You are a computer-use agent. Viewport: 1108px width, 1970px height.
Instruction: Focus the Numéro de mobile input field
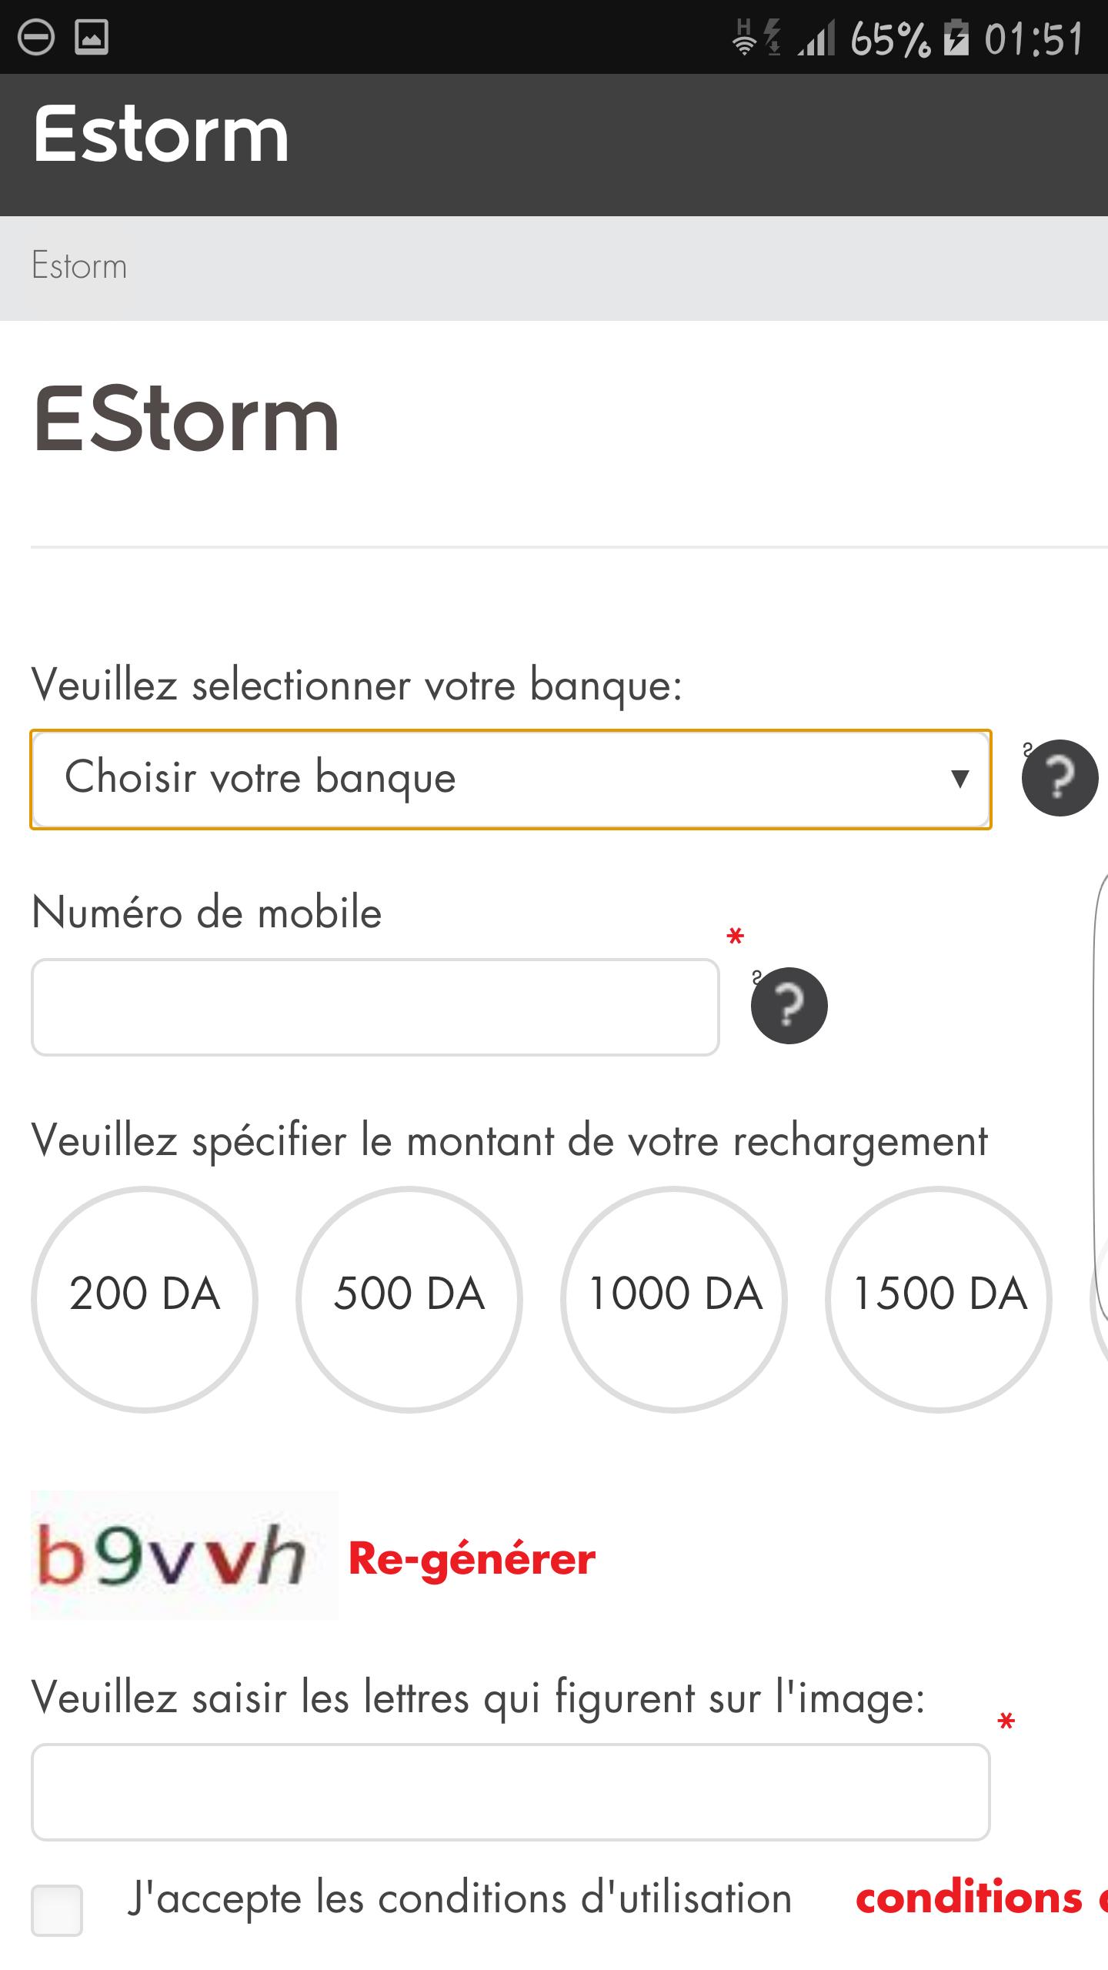[x=375, y=1007]
